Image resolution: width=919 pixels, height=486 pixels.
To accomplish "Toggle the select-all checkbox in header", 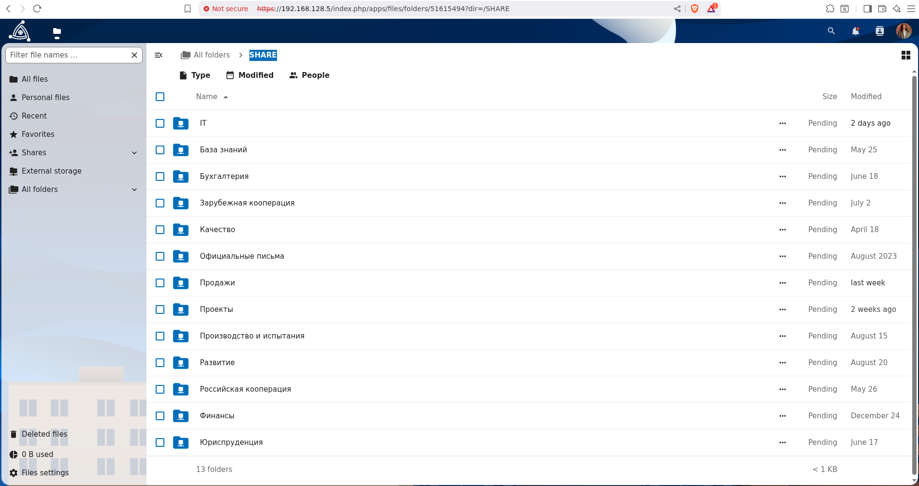I will [x=160, y=97].
